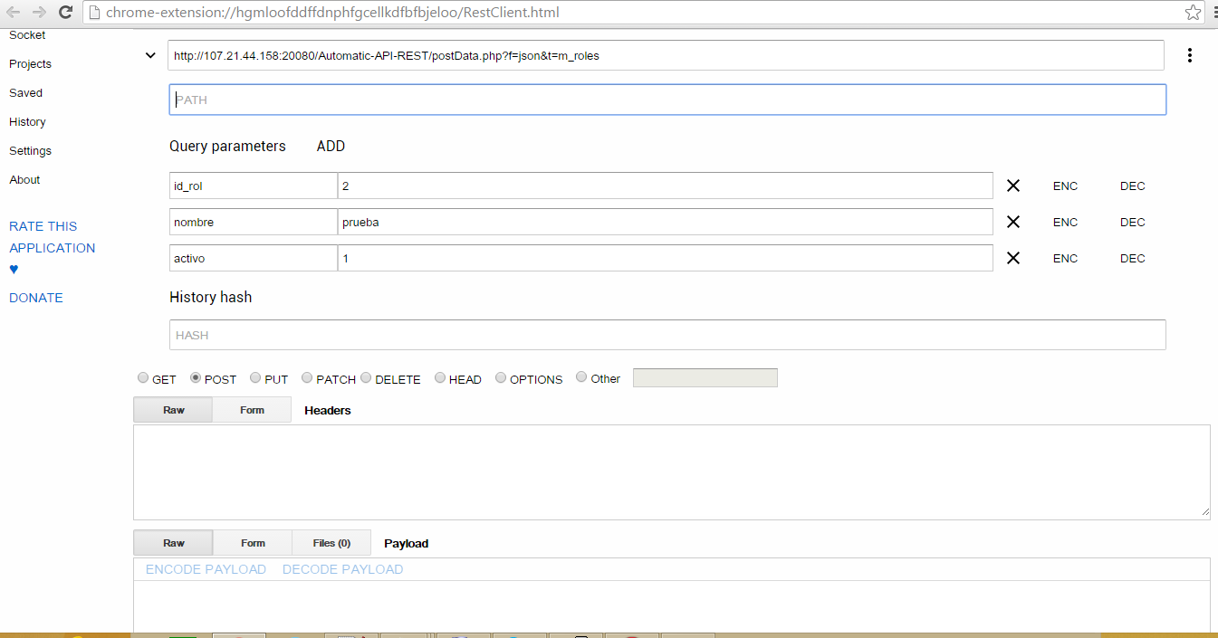
Task: Remove the activo parameter with its X
Action: tap(1013, 258)
